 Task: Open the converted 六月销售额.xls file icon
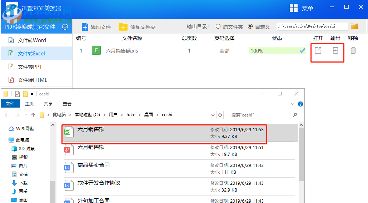tap(318, 50)
